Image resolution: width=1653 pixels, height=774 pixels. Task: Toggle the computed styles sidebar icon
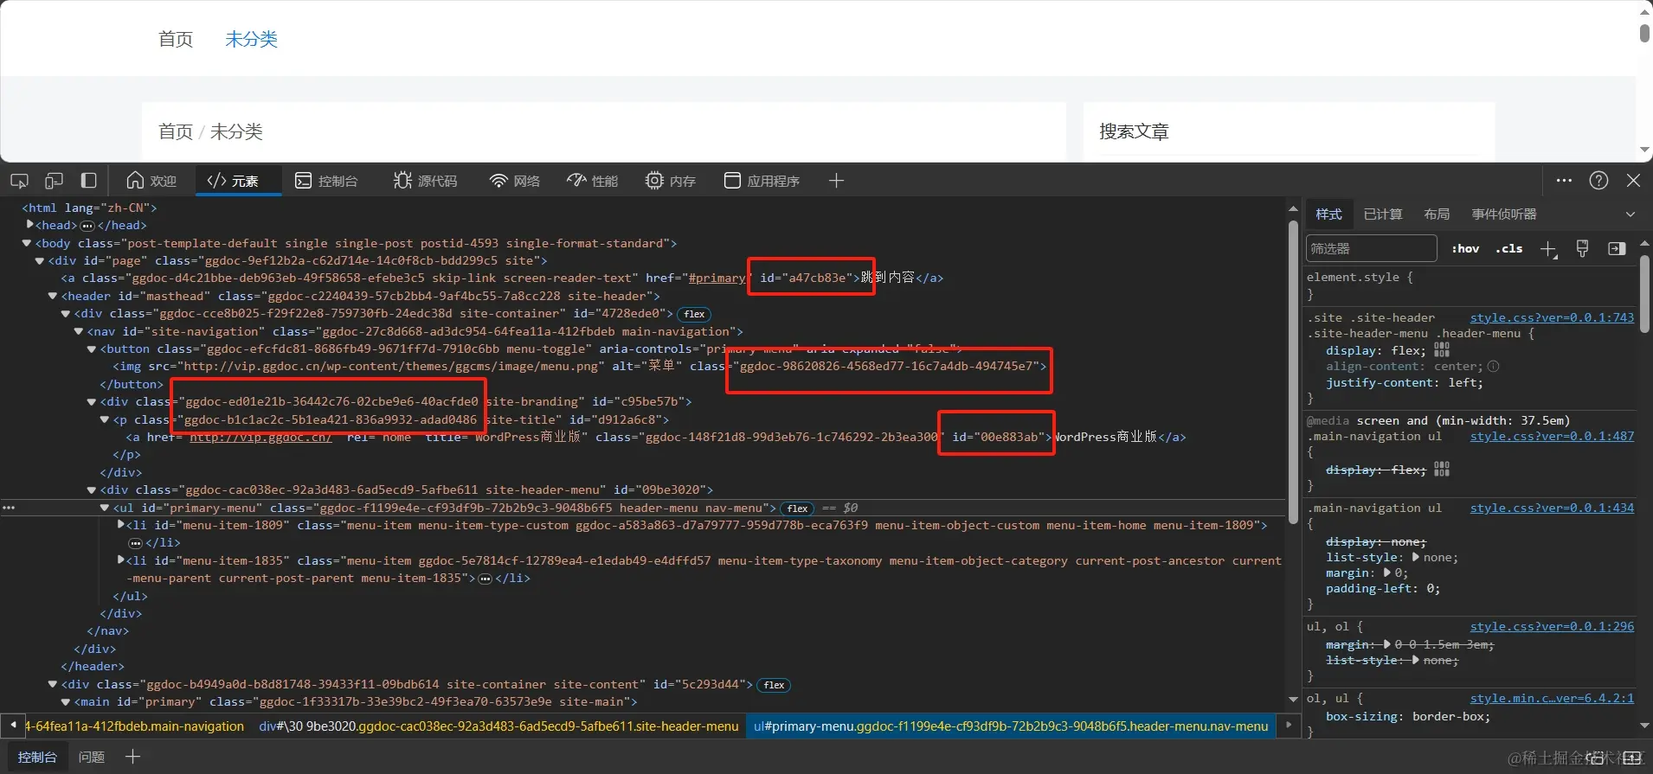coord(1617,249)
